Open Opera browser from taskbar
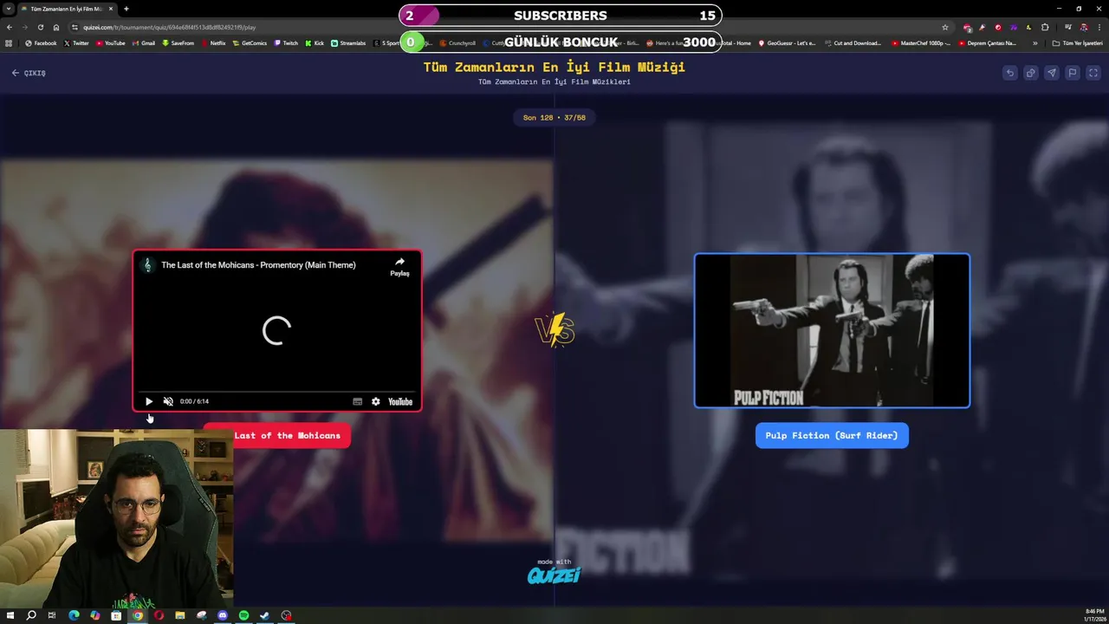Image resolution: width=1109 pixels, height=624 pixels. point(159,615)
